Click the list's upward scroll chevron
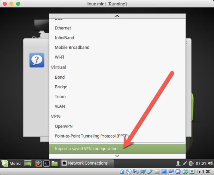 117,16
